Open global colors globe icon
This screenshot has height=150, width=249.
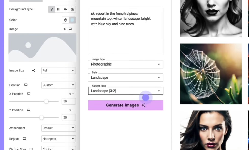[x=65, y=20]
